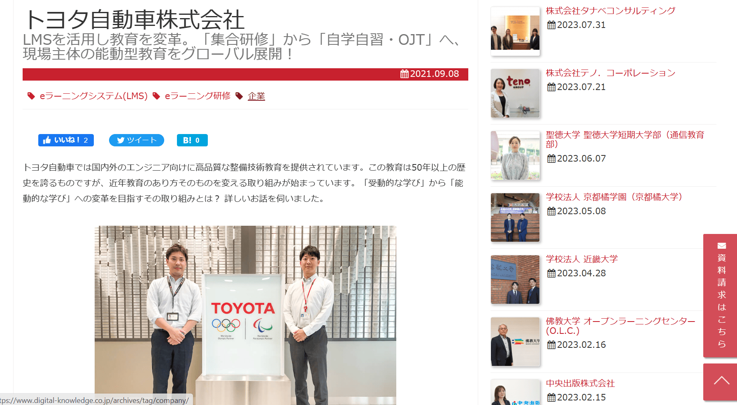Open 中央出版株式会社 article link
737x405 pixels.
580,383
